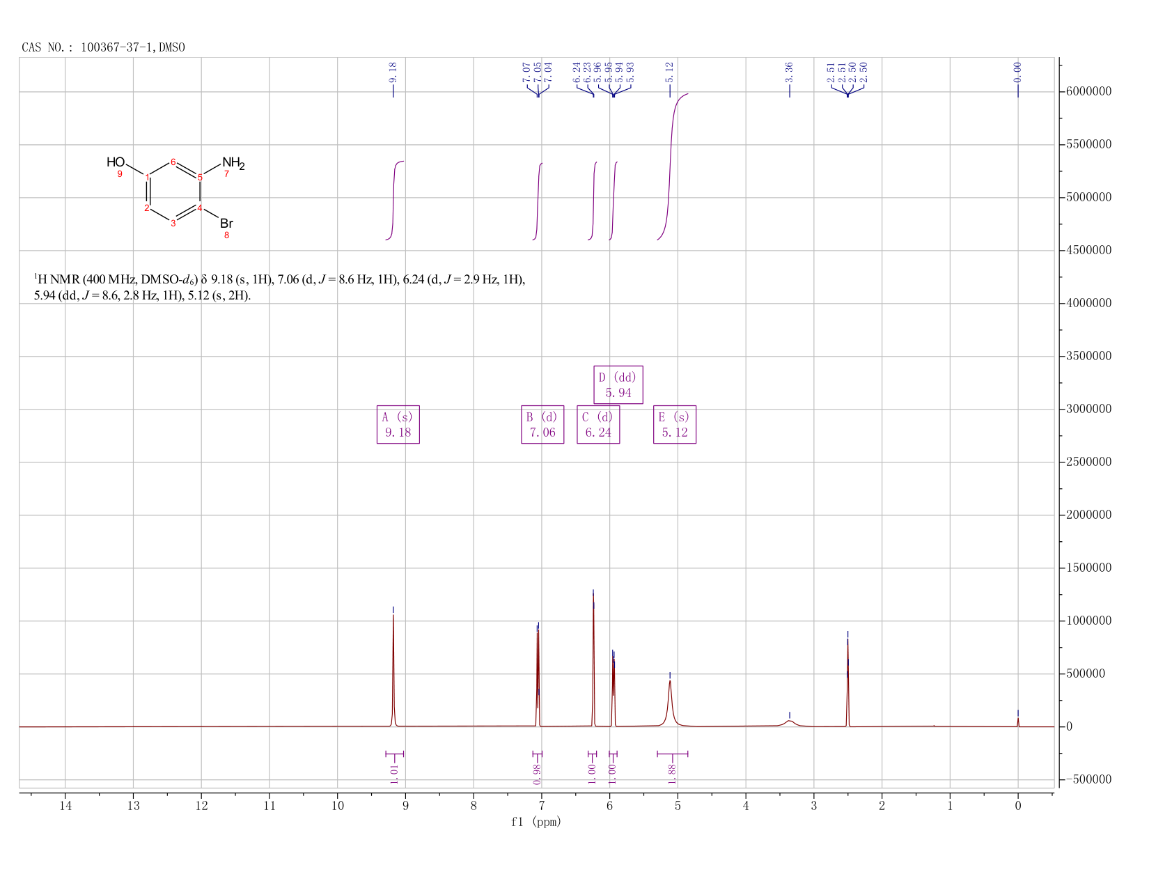Click the NH2 group in the structure
This screenshot has width=1149, height=888.
[234, 164]
